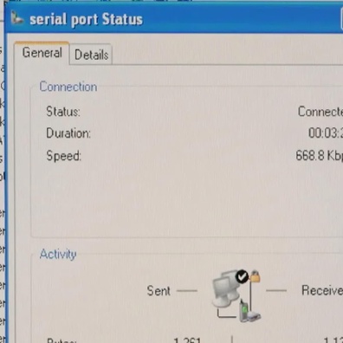Viewport: 343px width, 343px height.
Task: Switch to the General tab
Action: click(42, 53)
